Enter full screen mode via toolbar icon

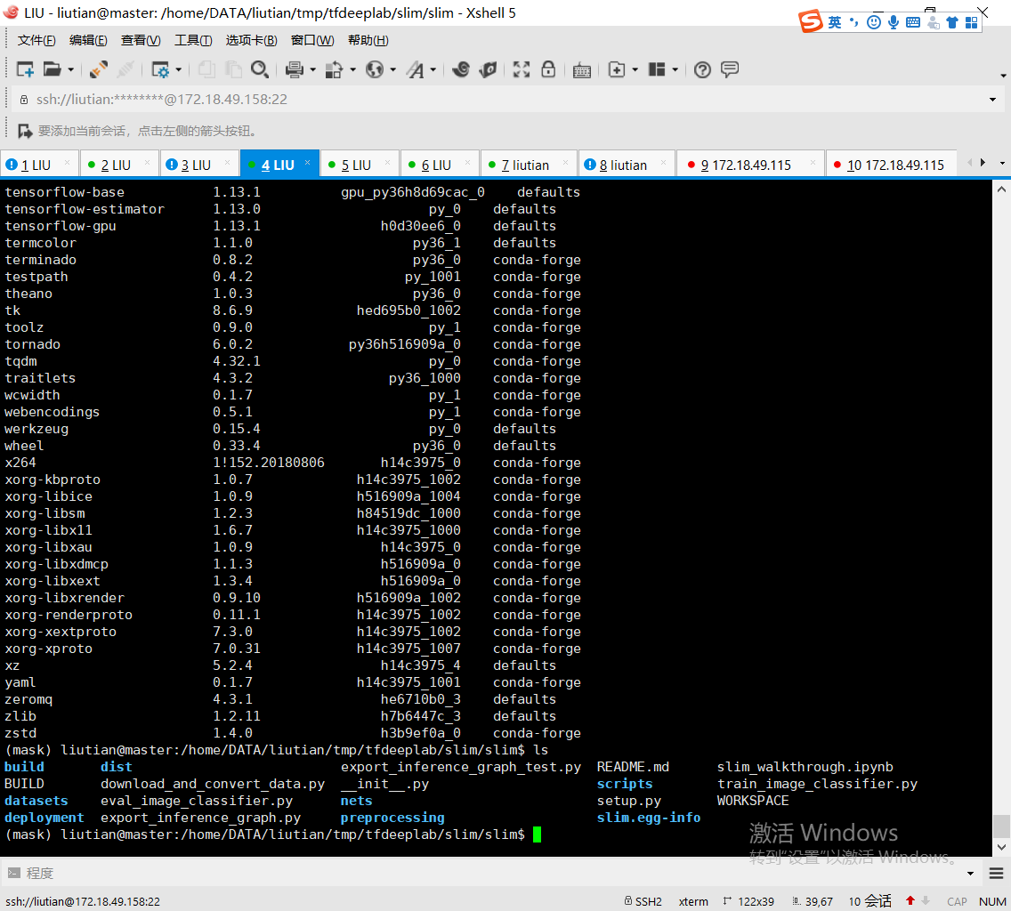(521, 69)
